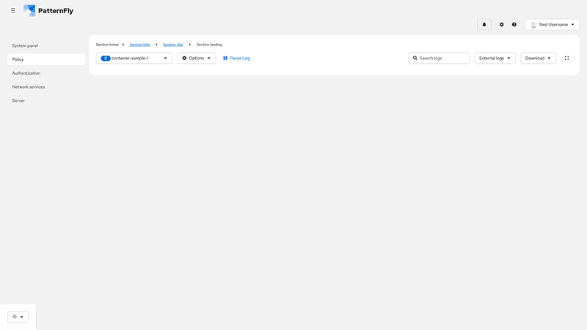This screenshot has height=330, width=587.
Task: Click Section landing breadcrumb text
Action: [209, 45]
